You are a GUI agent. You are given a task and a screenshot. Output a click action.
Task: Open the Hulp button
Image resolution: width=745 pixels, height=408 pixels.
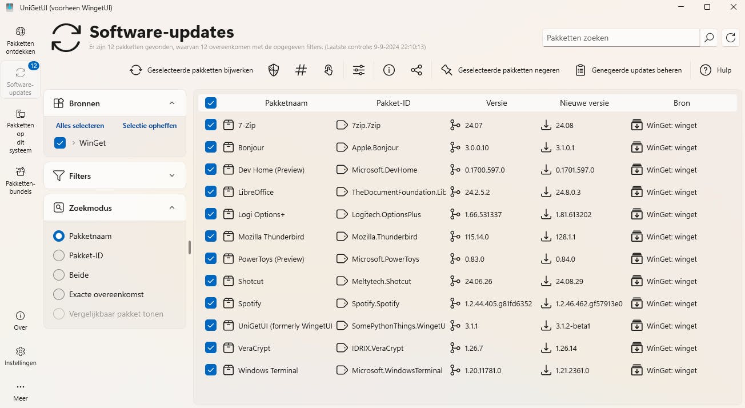pos(716,70)
